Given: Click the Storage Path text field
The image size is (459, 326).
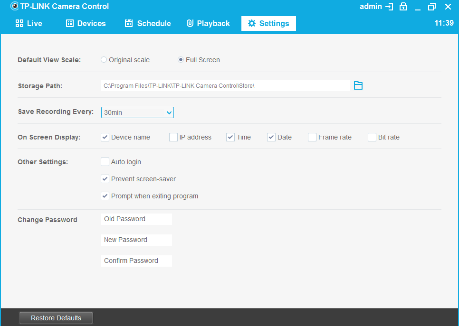Looking at the screenshot, I should 225,86.
